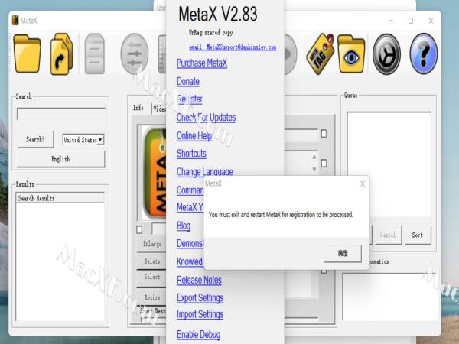Image resolution: width=459 pixels, height=344 pixels.
Task: Open Online Help link
Action: coord(194,136)
